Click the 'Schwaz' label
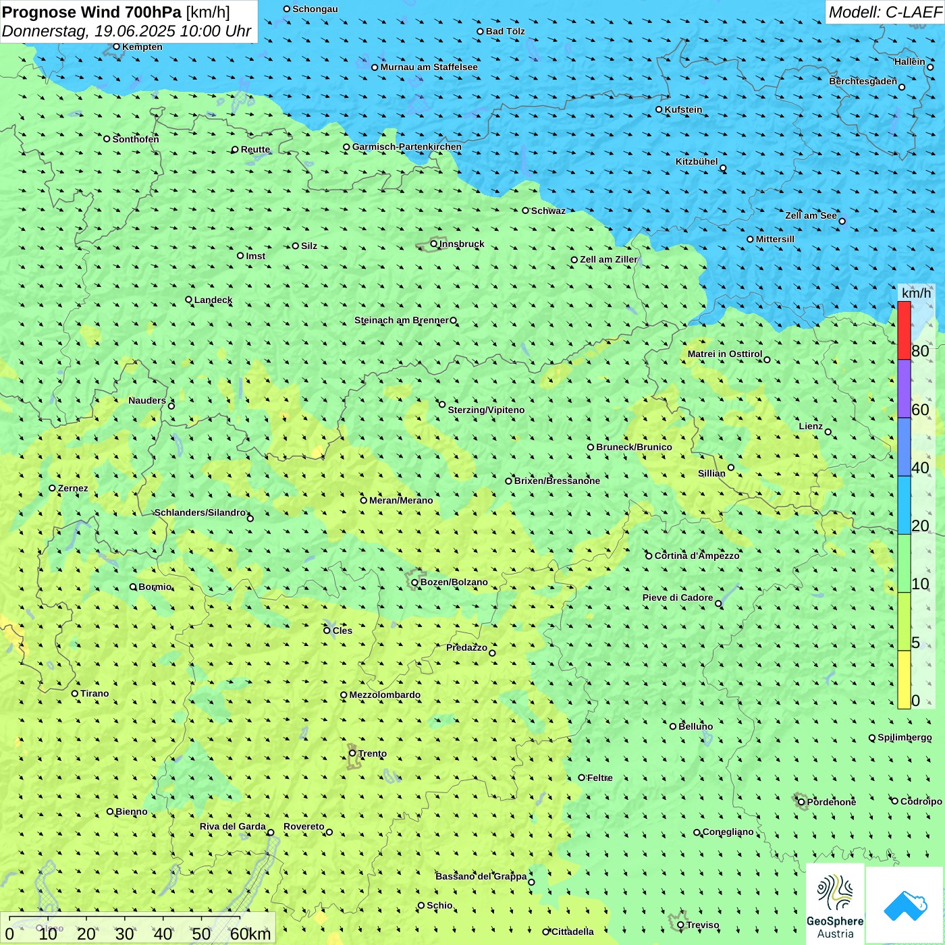Image resolution: width=945 pixels, height=945 pixels. 548,211
